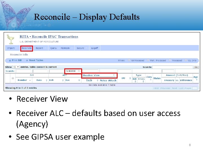
Task: Open the Secure menu
Action: [82, 48]
